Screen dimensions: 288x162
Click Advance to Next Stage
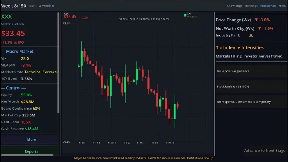(265, 151)
